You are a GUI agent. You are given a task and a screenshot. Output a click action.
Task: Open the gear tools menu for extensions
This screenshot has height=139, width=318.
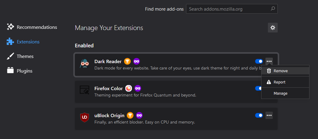pyautogui.click(x=273, y=28)
